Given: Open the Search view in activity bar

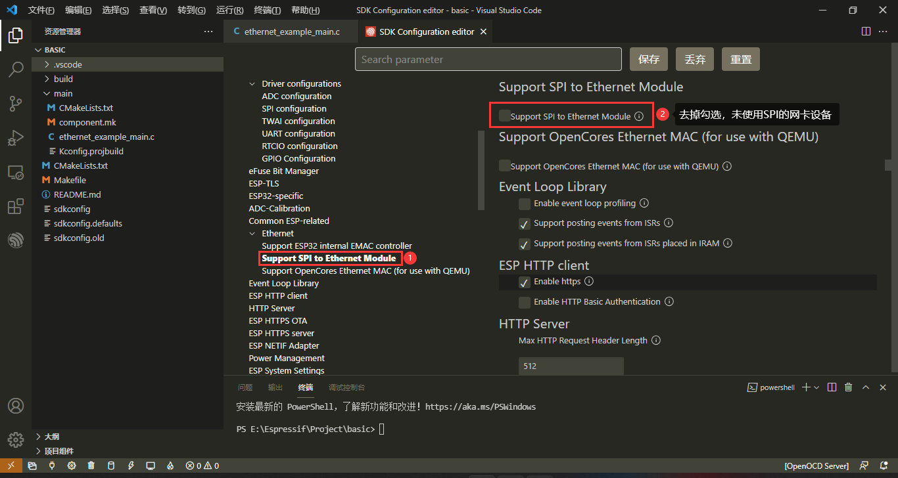Looking at the screenshot, I should 16,69.
